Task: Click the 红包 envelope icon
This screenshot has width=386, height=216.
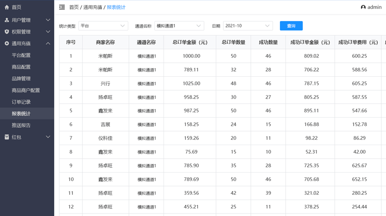Action: coord(7,137)
